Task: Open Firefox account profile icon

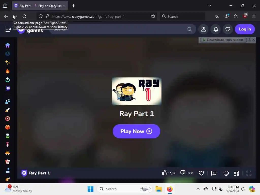Action: 226,16
